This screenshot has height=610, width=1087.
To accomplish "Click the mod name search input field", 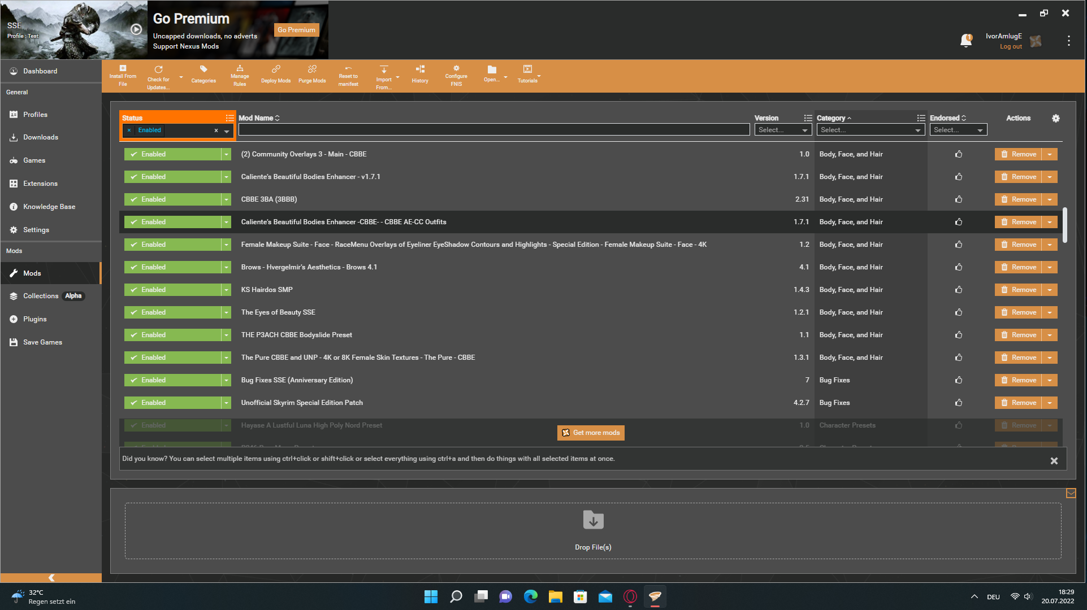I will pyautogui.click(x=493, y=130).
